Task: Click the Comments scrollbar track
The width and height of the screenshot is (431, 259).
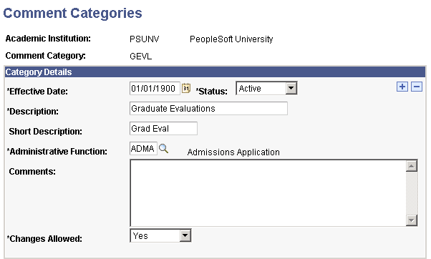Action: (x=412, y=193)
